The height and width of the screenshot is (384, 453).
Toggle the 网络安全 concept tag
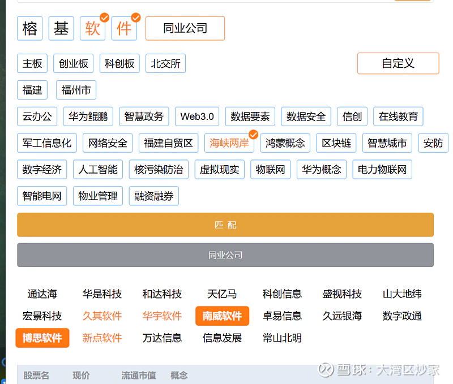click(x=108, y=143)
